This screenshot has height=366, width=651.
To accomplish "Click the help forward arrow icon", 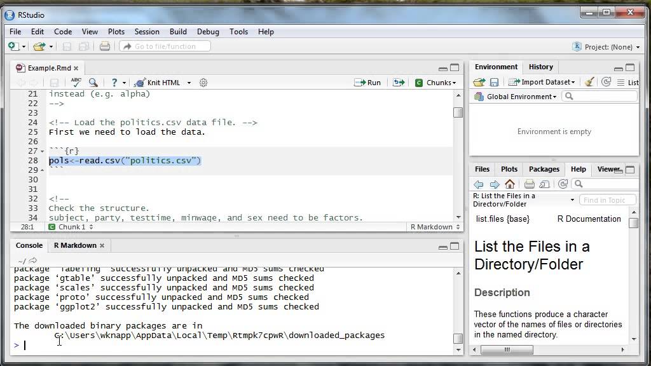I will (494, 184).
